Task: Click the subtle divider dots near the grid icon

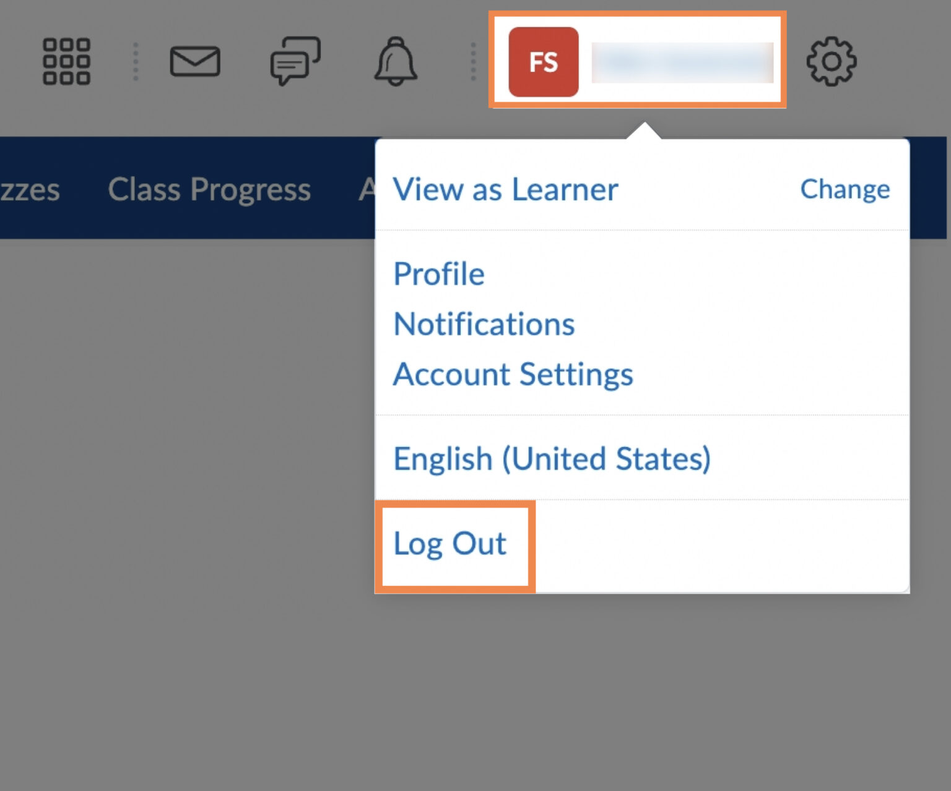Action: click(x=135, y=62)
